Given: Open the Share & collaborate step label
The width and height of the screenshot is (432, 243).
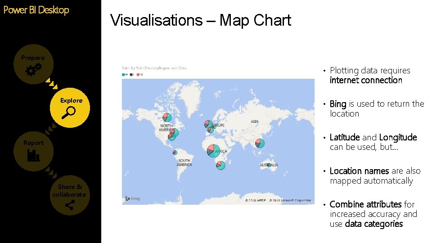Looking at the screenshot, I should [x=69, y=191].
